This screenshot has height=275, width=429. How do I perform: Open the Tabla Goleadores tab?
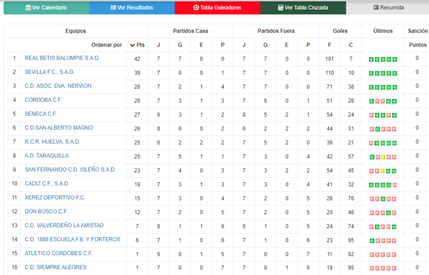(218, 8)
